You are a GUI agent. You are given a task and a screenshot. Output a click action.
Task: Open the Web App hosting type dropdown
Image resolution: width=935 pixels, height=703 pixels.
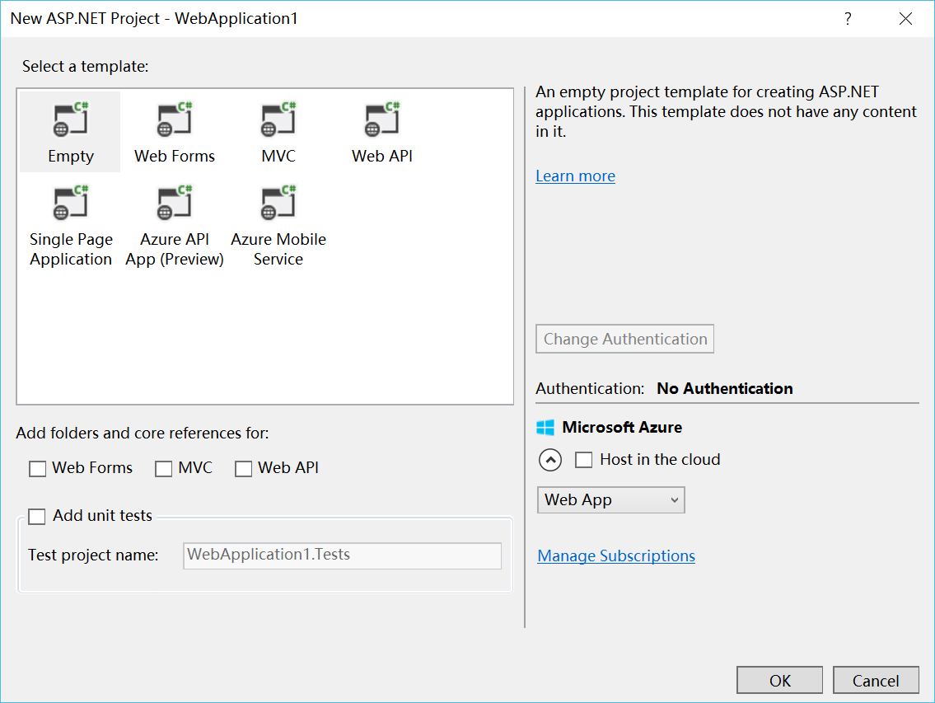click(x=610, y=500)
